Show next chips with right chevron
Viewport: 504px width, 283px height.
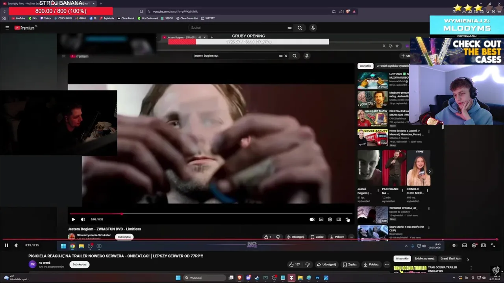[468, 259]
